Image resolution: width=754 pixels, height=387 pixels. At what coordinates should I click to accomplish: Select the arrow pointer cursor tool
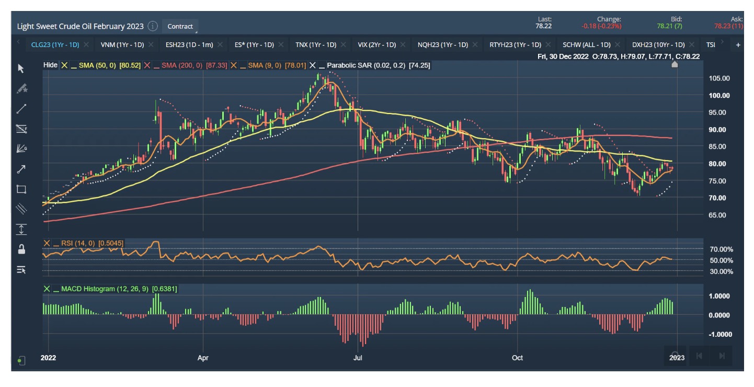coord(21,69)
